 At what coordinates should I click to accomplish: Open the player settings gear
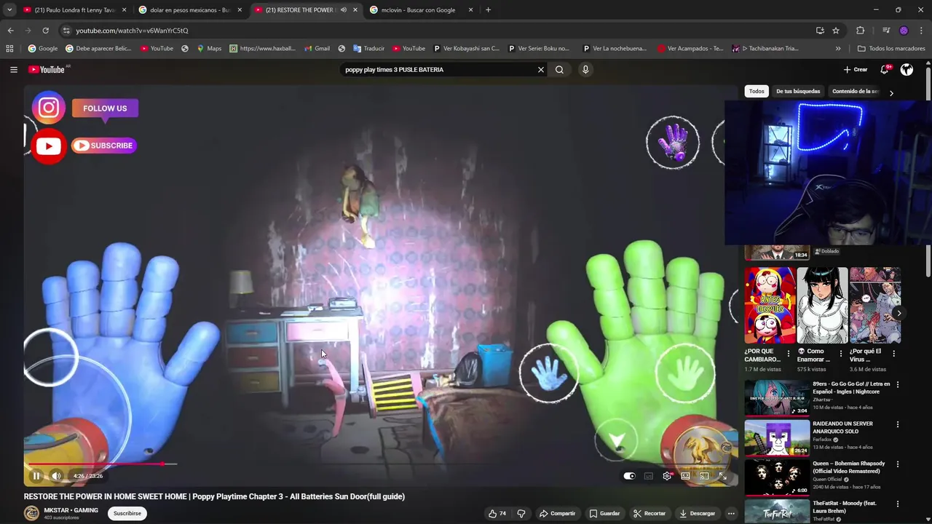[x=667, y=476]
